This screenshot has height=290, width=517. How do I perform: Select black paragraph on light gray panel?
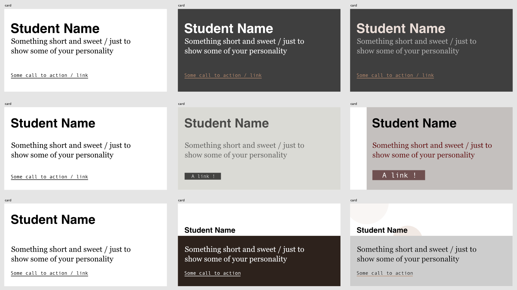click(x=417, y=254)
